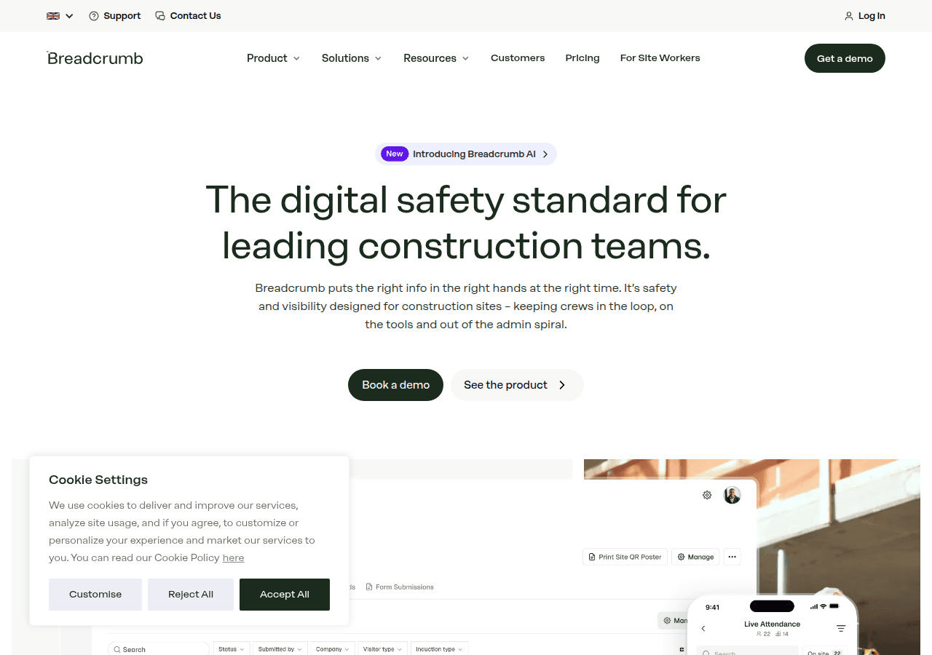Viewport: 932px width, 655px height.
Task: Click the user profile avatar
Action: (732, 496)
